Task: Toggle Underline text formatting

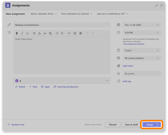Action: 27,33
